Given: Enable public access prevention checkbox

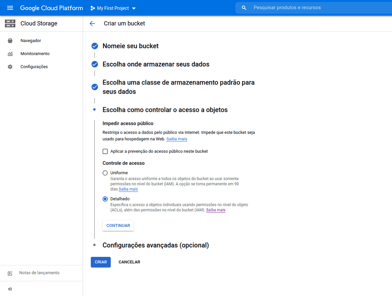Looking at the screenshot, I should pos(105,151).
